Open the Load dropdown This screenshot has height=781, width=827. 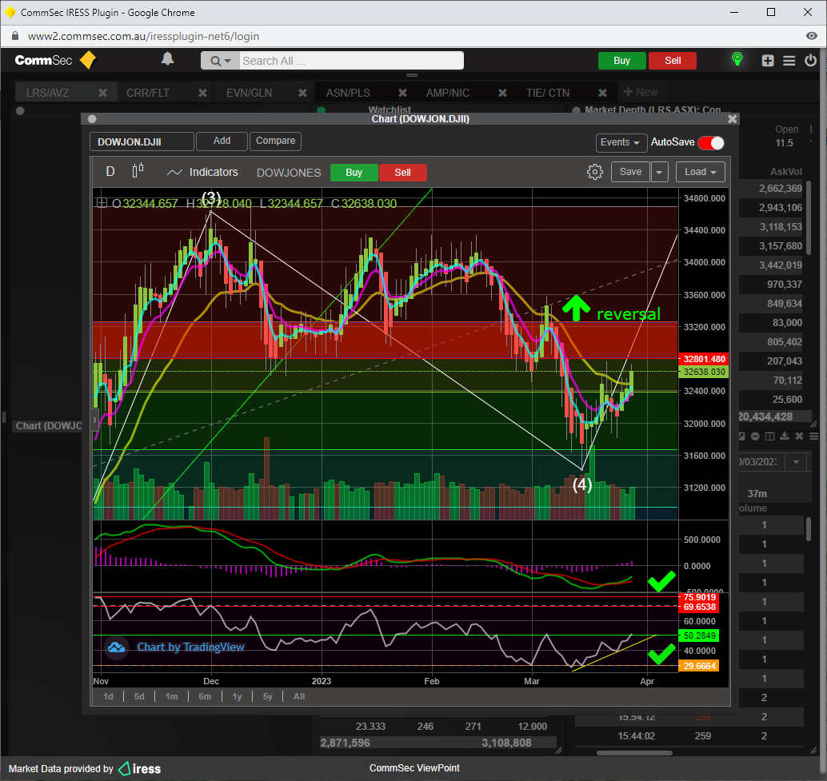tap(700, 172)
